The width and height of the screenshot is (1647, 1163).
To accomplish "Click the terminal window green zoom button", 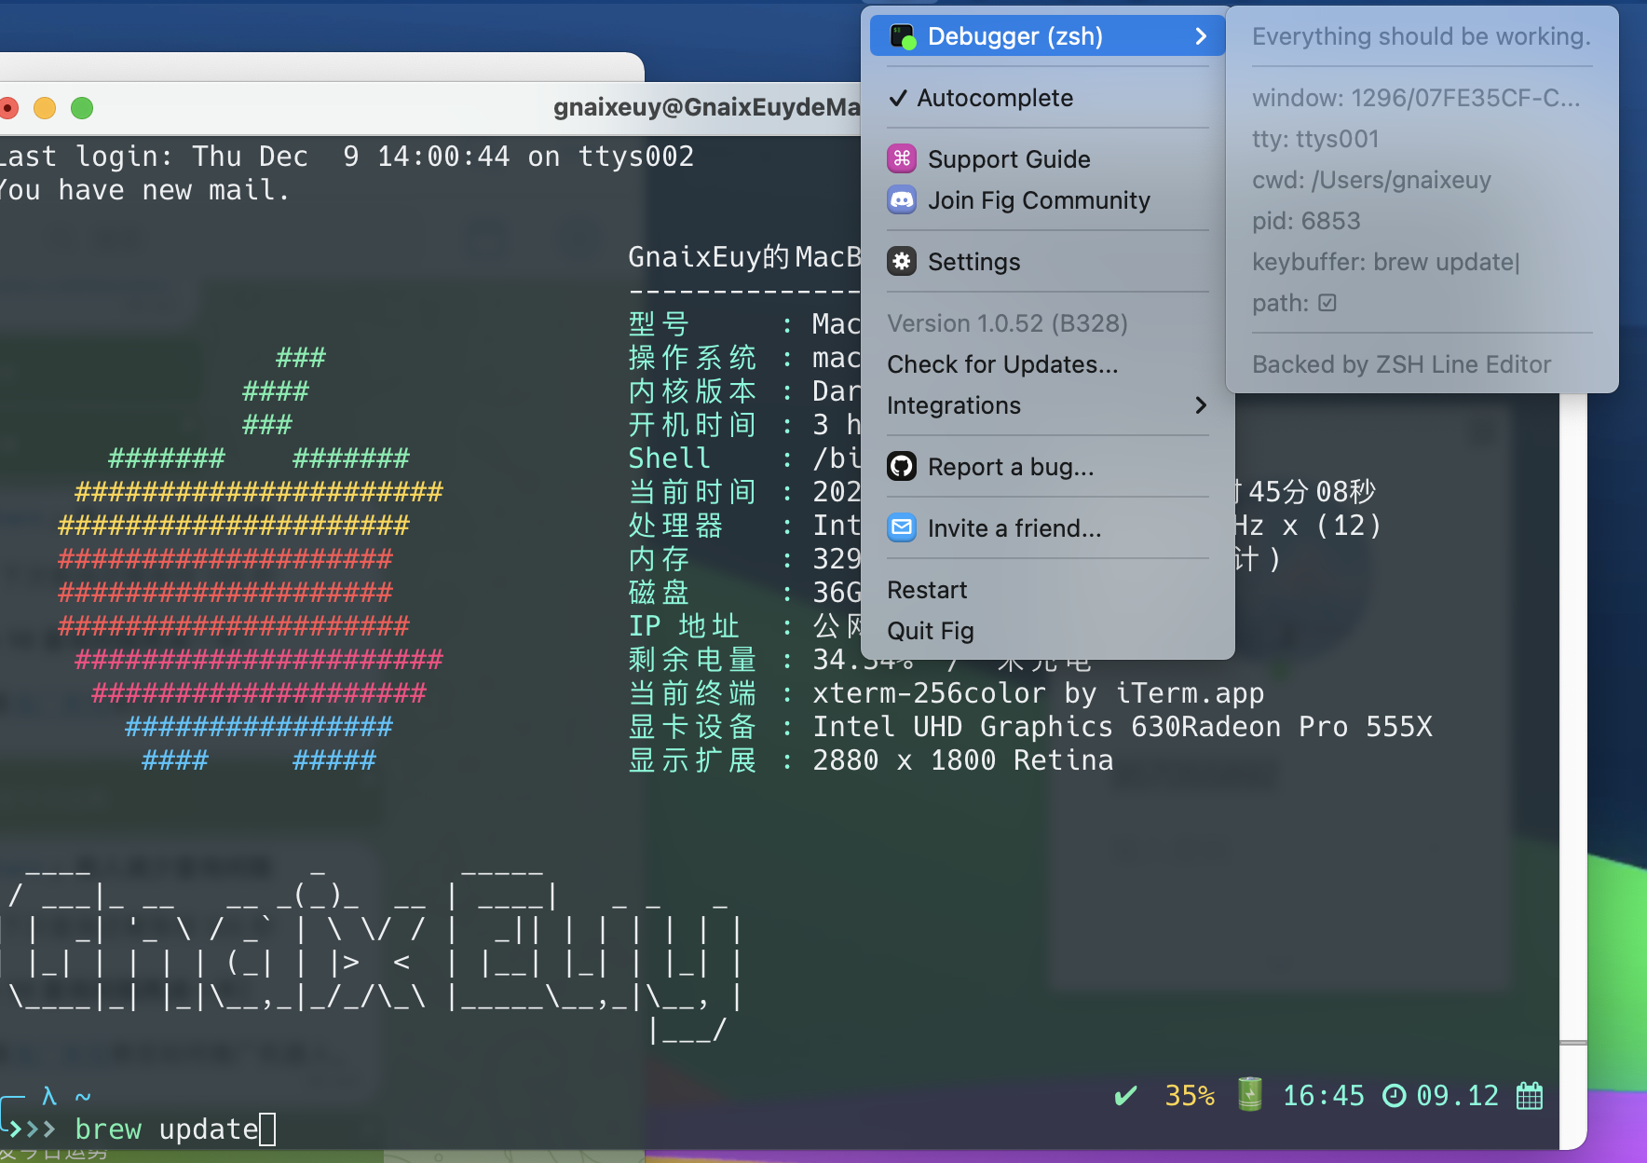I will [x=82, y=108].
